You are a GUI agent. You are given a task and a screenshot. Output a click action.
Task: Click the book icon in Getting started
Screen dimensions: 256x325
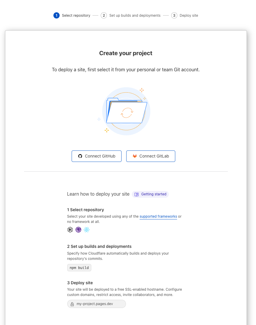coord(137,194)
